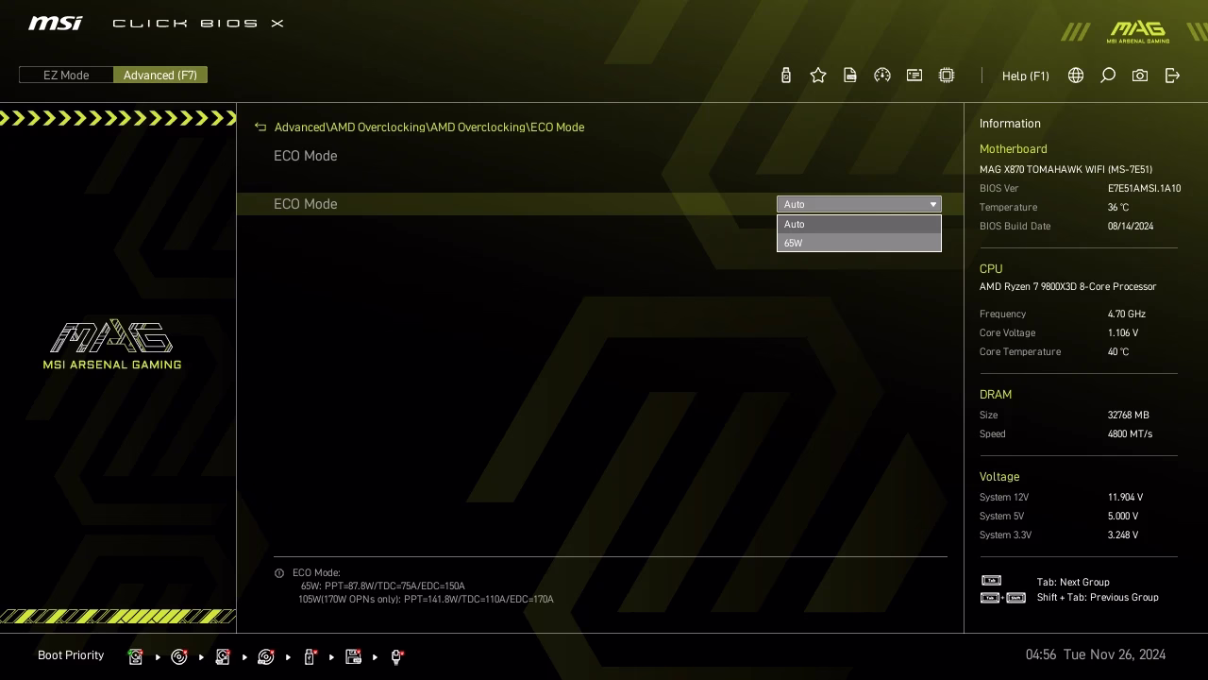1208x680 pixels.
Task: Click the profile file document icon
Action: point(850,76)
